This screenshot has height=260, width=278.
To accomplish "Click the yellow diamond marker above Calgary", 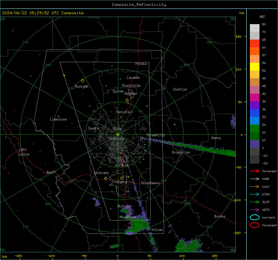I will pos(122,178).
